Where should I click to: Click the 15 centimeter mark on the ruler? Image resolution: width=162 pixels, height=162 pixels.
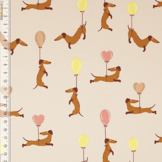tap(5, 122)
